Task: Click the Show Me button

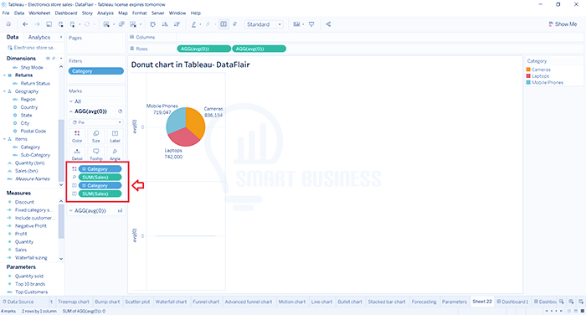Action: (x=563, y=24)
